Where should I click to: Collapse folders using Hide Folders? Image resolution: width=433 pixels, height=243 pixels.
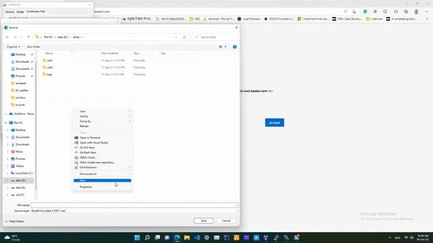(15, 221)
